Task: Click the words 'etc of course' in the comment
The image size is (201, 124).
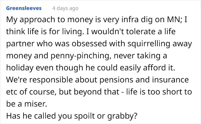Action: 31,92
